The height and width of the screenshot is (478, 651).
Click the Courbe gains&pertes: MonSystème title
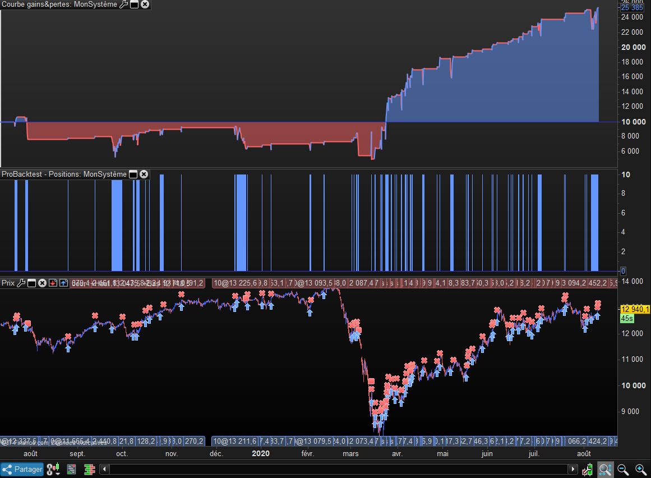point(59,4)
